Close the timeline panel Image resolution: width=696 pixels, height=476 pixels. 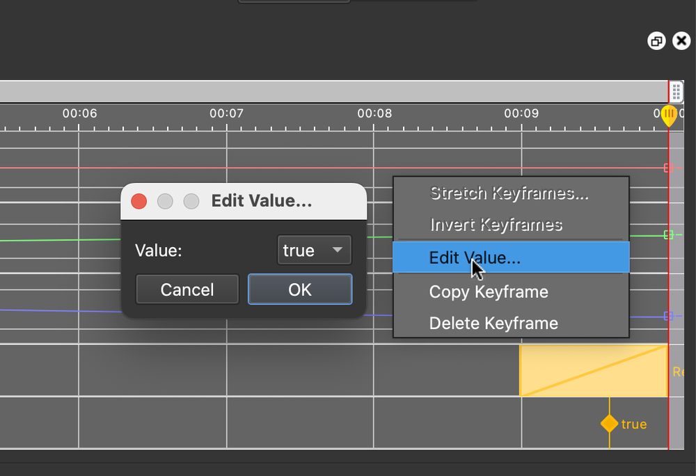[681, 41]
